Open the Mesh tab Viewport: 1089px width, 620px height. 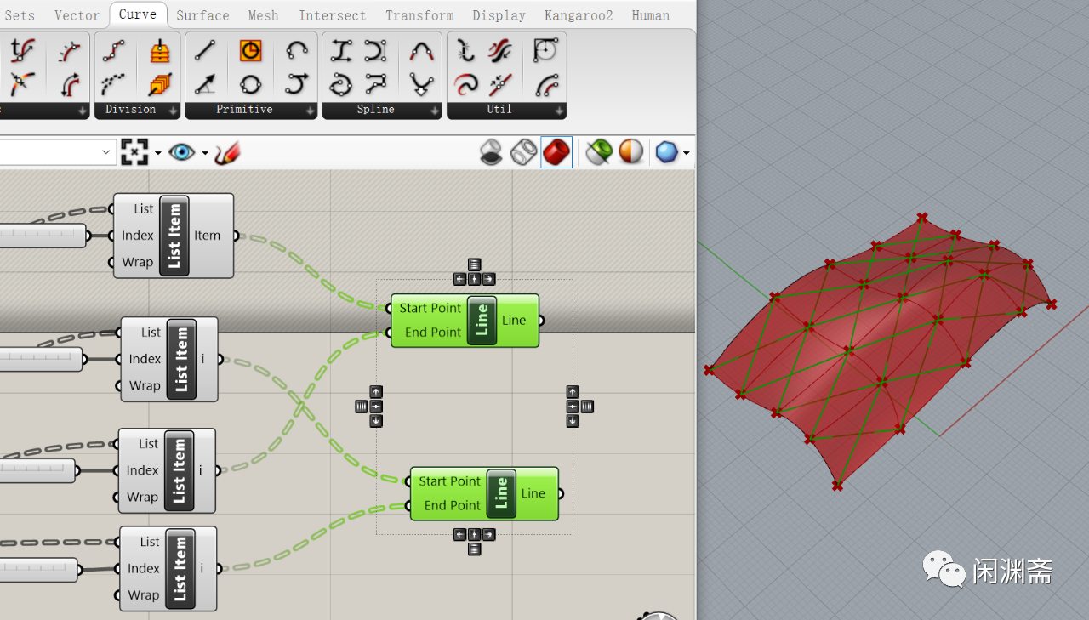pos(263,15)
